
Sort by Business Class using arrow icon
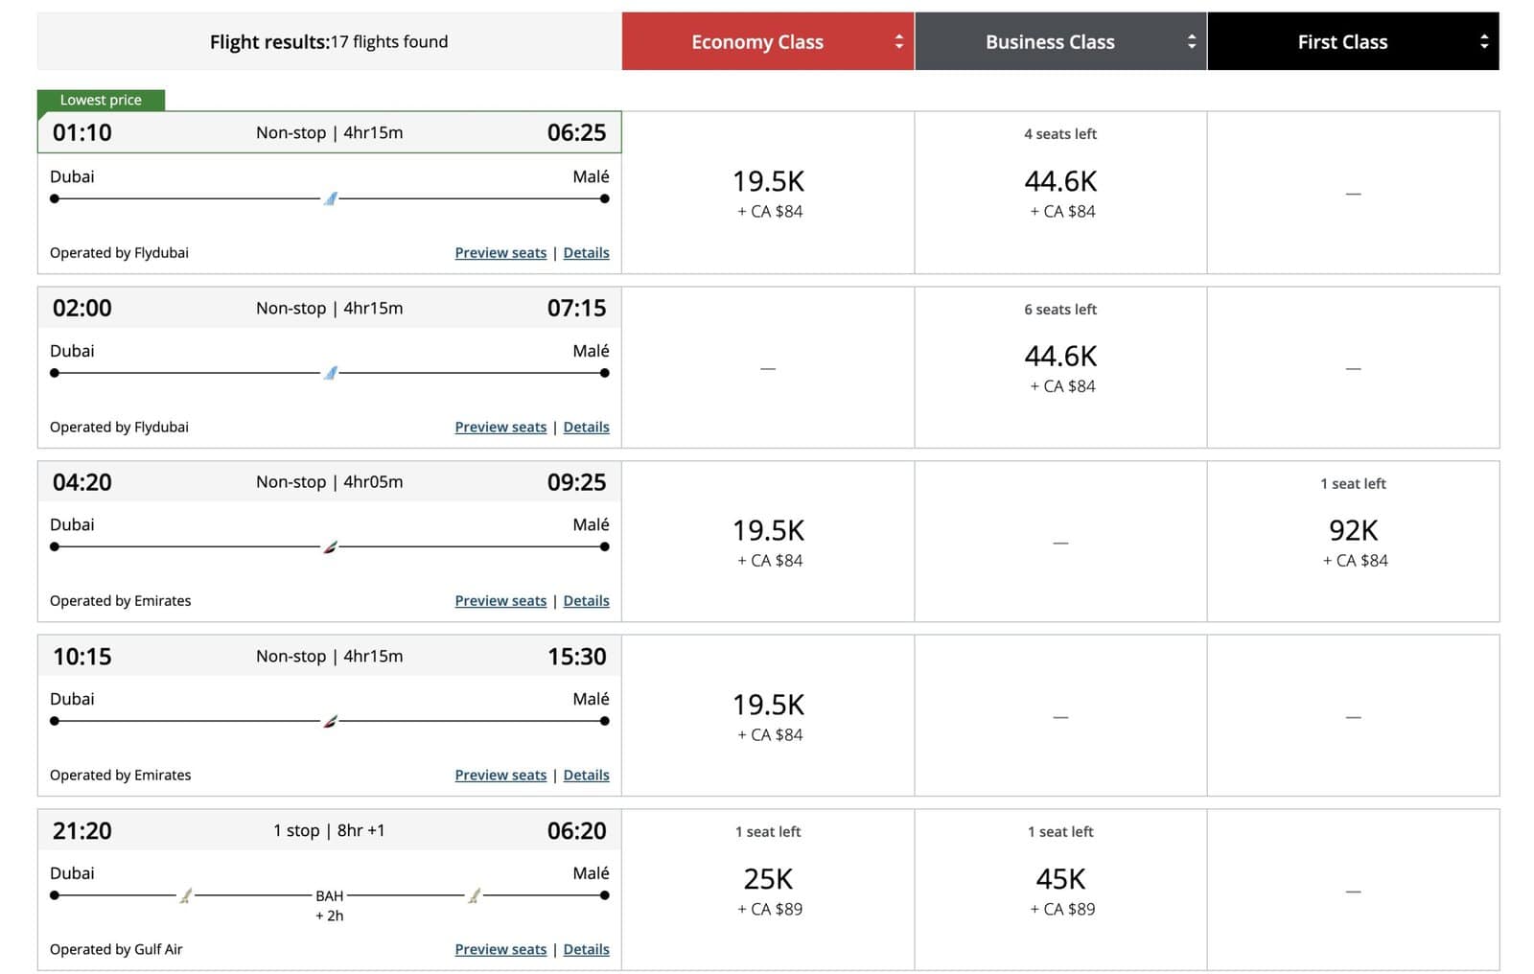[1191, 41]
